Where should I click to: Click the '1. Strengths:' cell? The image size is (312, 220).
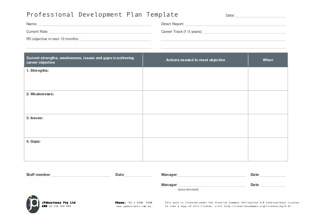(83, 79)
